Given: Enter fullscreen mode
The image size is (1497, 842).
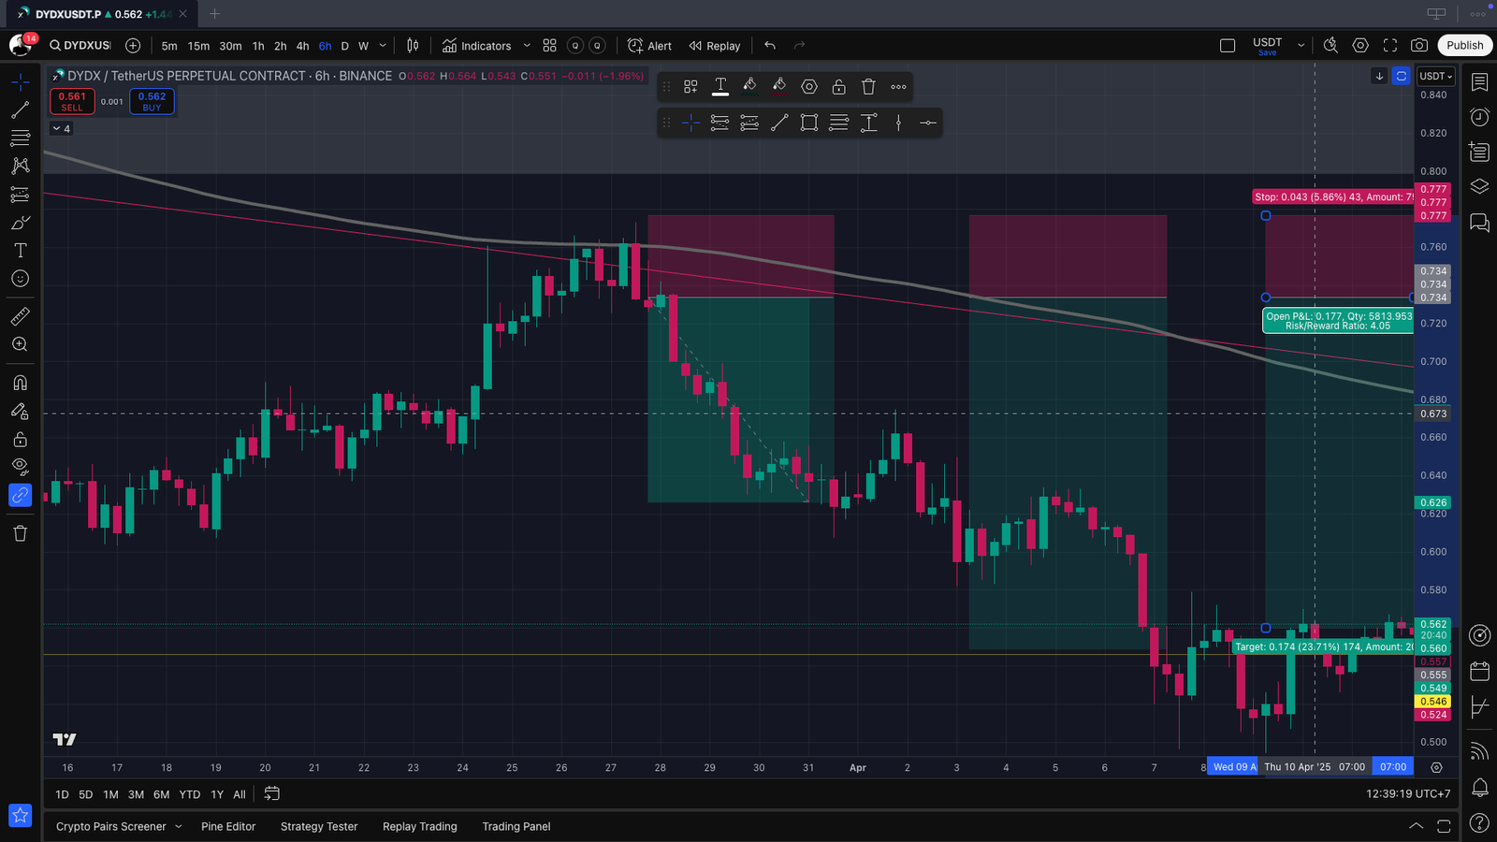Looking at the screenshot, I should pos(1390,45).
